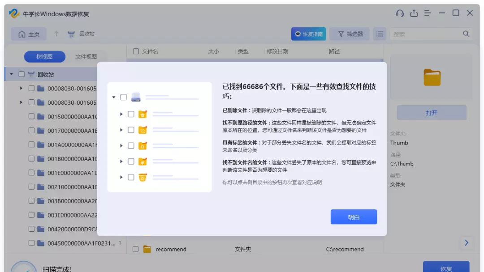The height and width of the screenshot is (272, 484).
Task: Check the recommend folder checkbox
Action: pos(135,249)
